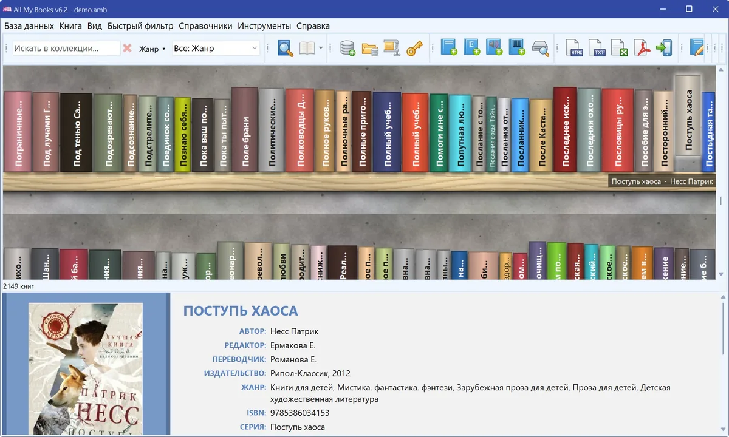Open the 'Жанр' filter type dropdown

tap(152, 49)
